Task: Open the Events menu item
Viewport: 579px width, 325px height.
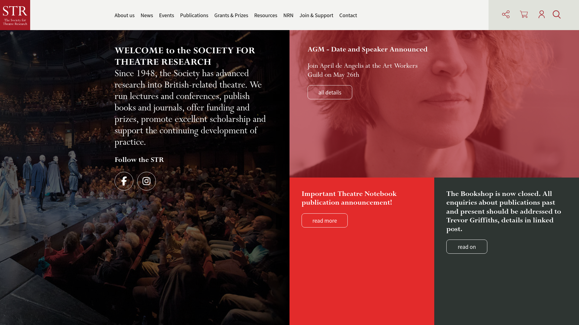Action: 166,15
